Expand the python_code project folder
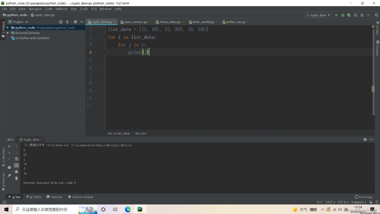The image size is (380, 214). pyautogui.click(x=8, y=28)
